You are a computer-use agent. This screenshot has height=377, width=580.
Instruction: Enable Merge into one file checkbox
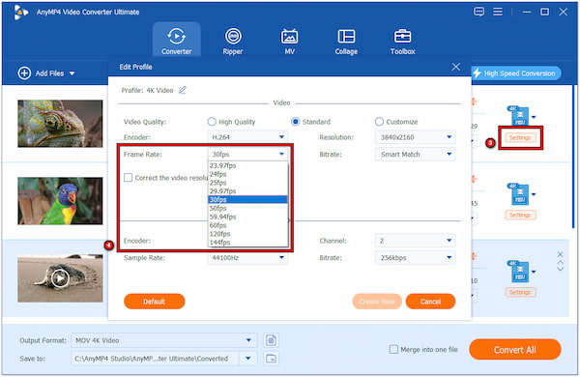pos(393,349)
